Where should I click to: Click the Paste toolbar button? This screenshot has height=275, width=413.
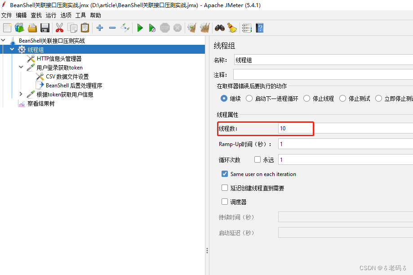point(84,27)
